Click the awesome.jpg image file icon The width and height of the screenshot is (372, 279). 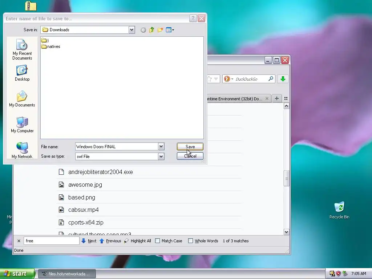(61, 185)
